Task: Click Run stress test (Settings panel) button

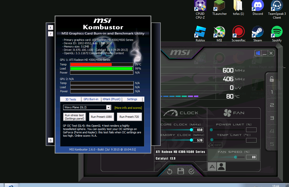Action: pyautogui.click(x=74, y=117)
